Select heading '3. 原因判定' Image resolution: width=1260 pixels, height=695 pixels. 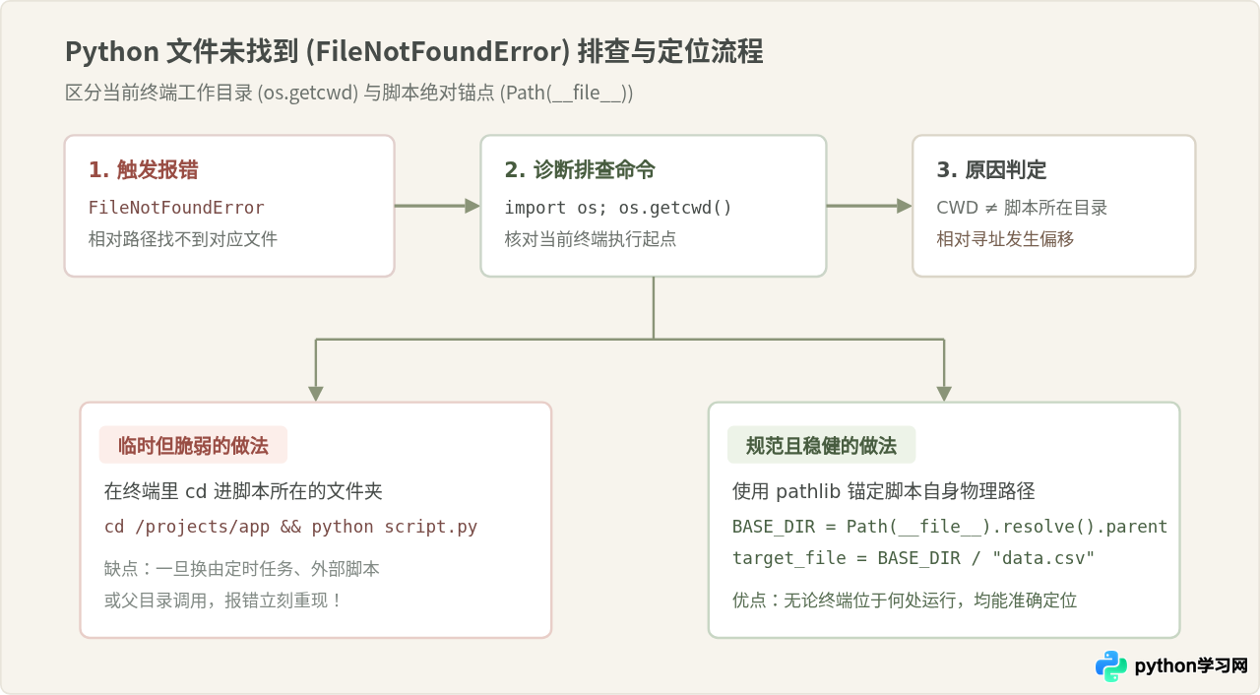pyautogui.click(x=991, y=169)
